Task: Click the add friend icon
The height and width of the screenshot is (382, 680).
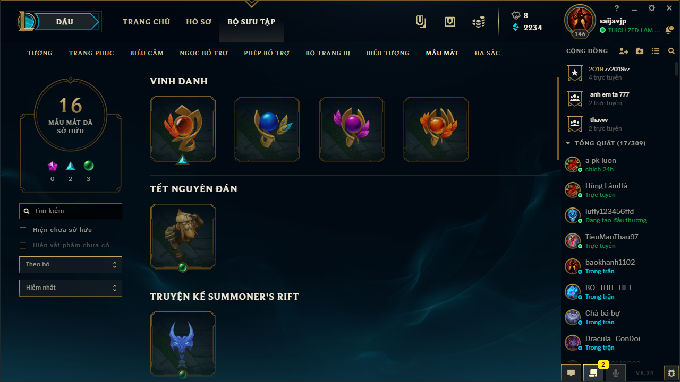Action: [x=624, y=51]
